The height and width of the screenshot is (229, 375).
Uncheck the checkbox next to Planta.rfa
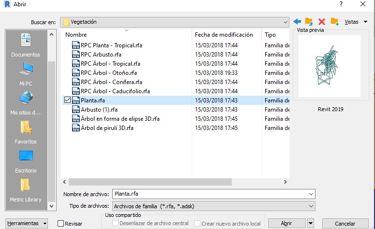coord(67,100)
